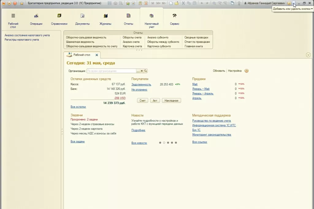Open Сводные проводки report
This screenshot has width=314, height=209.
pos(196,37)
